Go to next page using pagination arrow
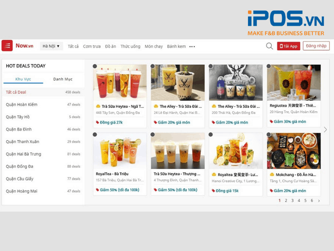Image resolution: width=334 pixels, height=251 pixels. click(319, 201)
